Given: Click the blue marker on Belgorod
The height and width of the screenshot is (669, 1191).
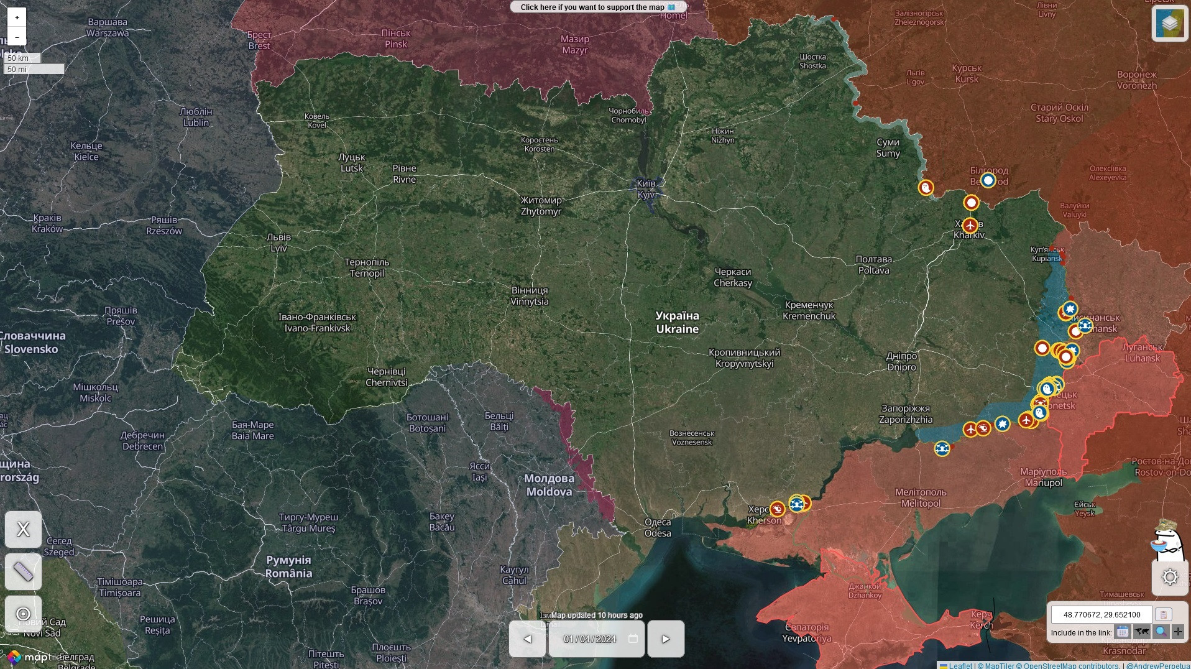Looking at the screenshot, I should (x=988, y=180).
